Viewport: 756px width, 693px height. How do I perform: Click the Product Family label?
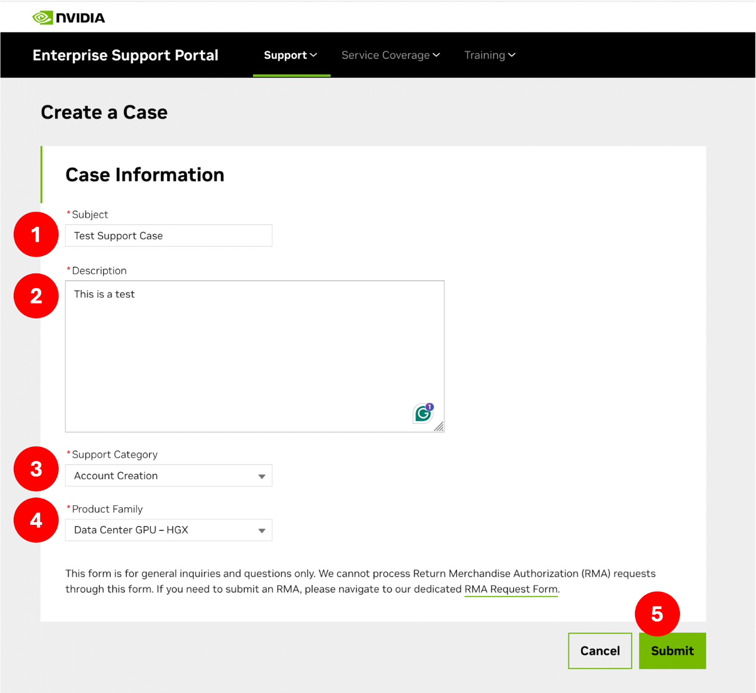107,509
